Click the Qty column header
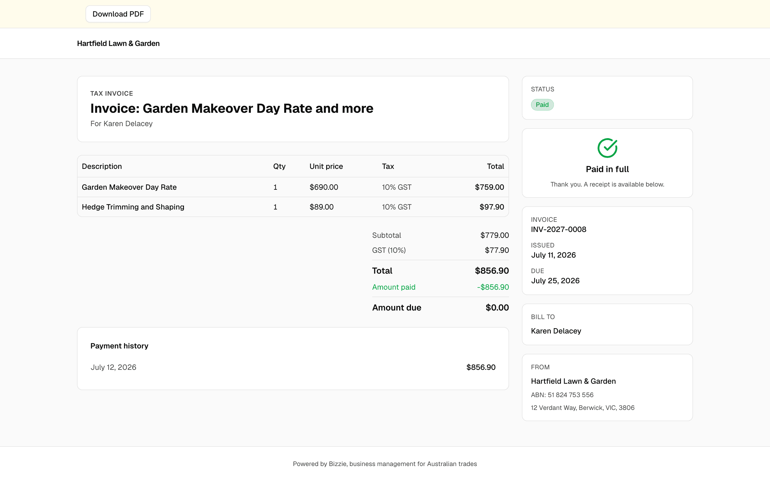This screenshot has height=481, width=770. tap(279, 166)
